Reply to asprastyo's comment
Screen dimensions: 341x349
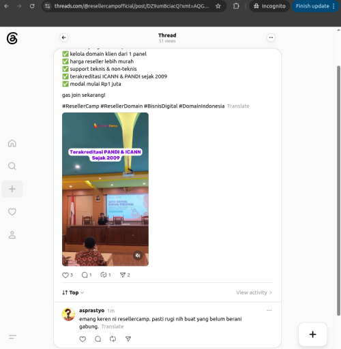[98, 339]
